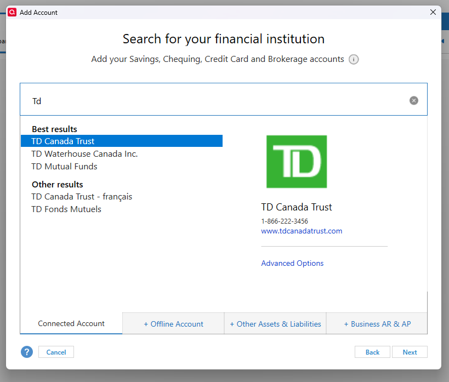Click the Back button

[372, 352]
